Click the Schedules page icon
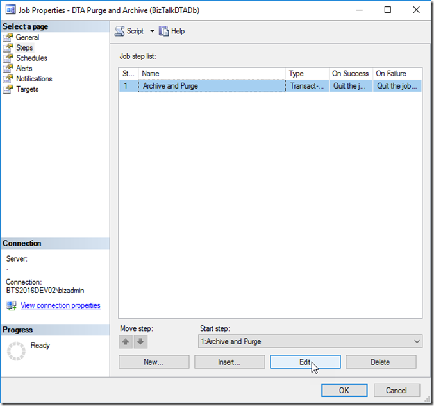The image size is (434, 406). point(8,58)
